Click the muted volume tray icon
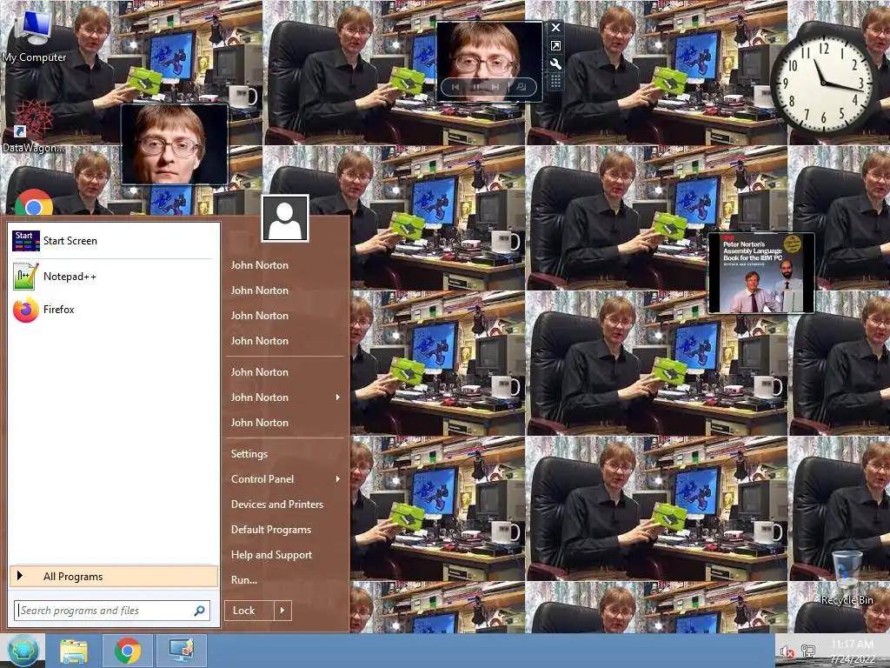This screenshot has width=890, height=668. pyautogui.click(x=787, y=651)
